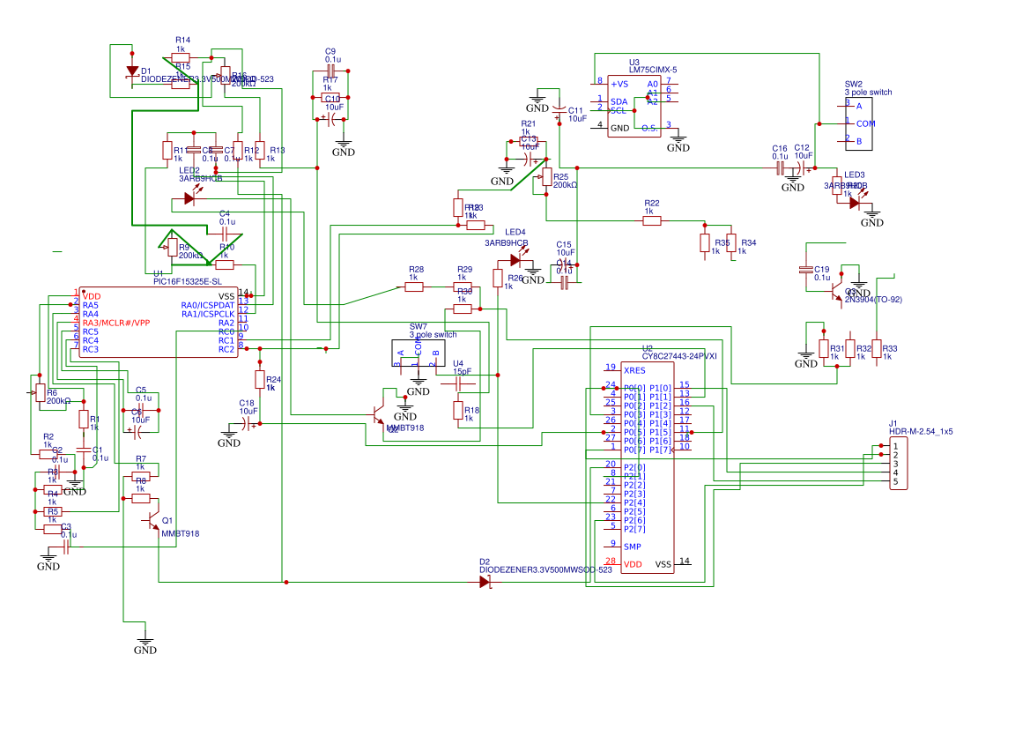Viewport: 1030px width, 729px height.
Task: Select the PIC16F15325E-SL chip U1
Action: click(159, 323)
